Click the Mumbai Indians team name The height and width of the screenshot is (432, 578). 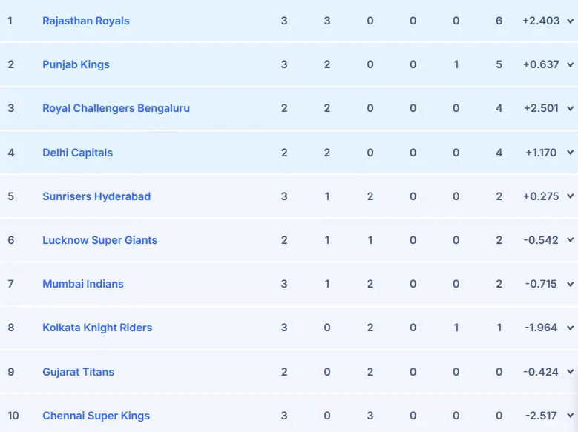[x=83, y=284]
